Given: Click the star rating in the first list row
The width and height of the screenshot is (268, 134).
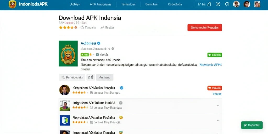Looking at the screenshot, I should [80, 93].
